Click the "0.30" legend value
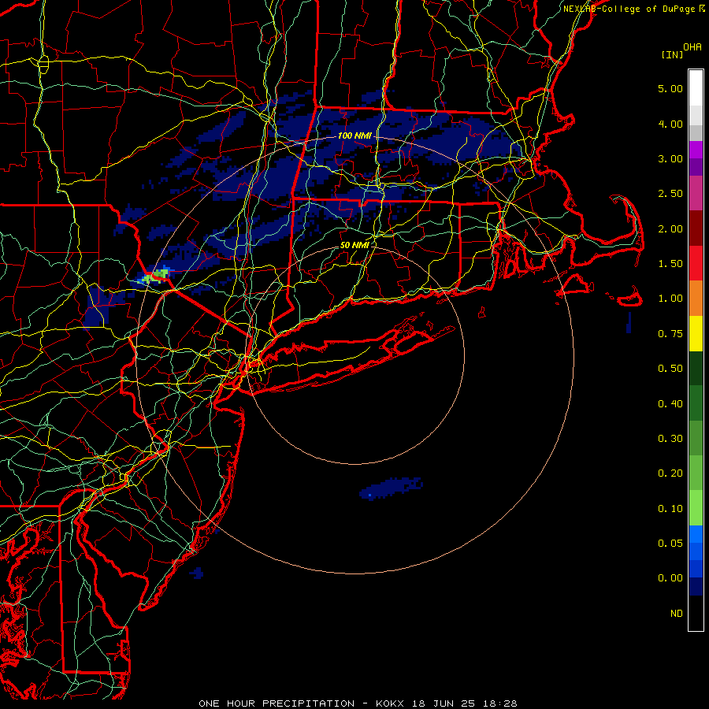Screen dimensions: 709x709 [x=670, y=439]
